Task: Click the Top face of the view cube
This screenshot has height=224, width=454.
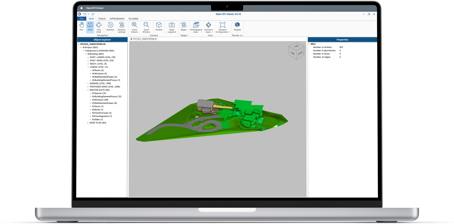Action: (x=296, y=46)
